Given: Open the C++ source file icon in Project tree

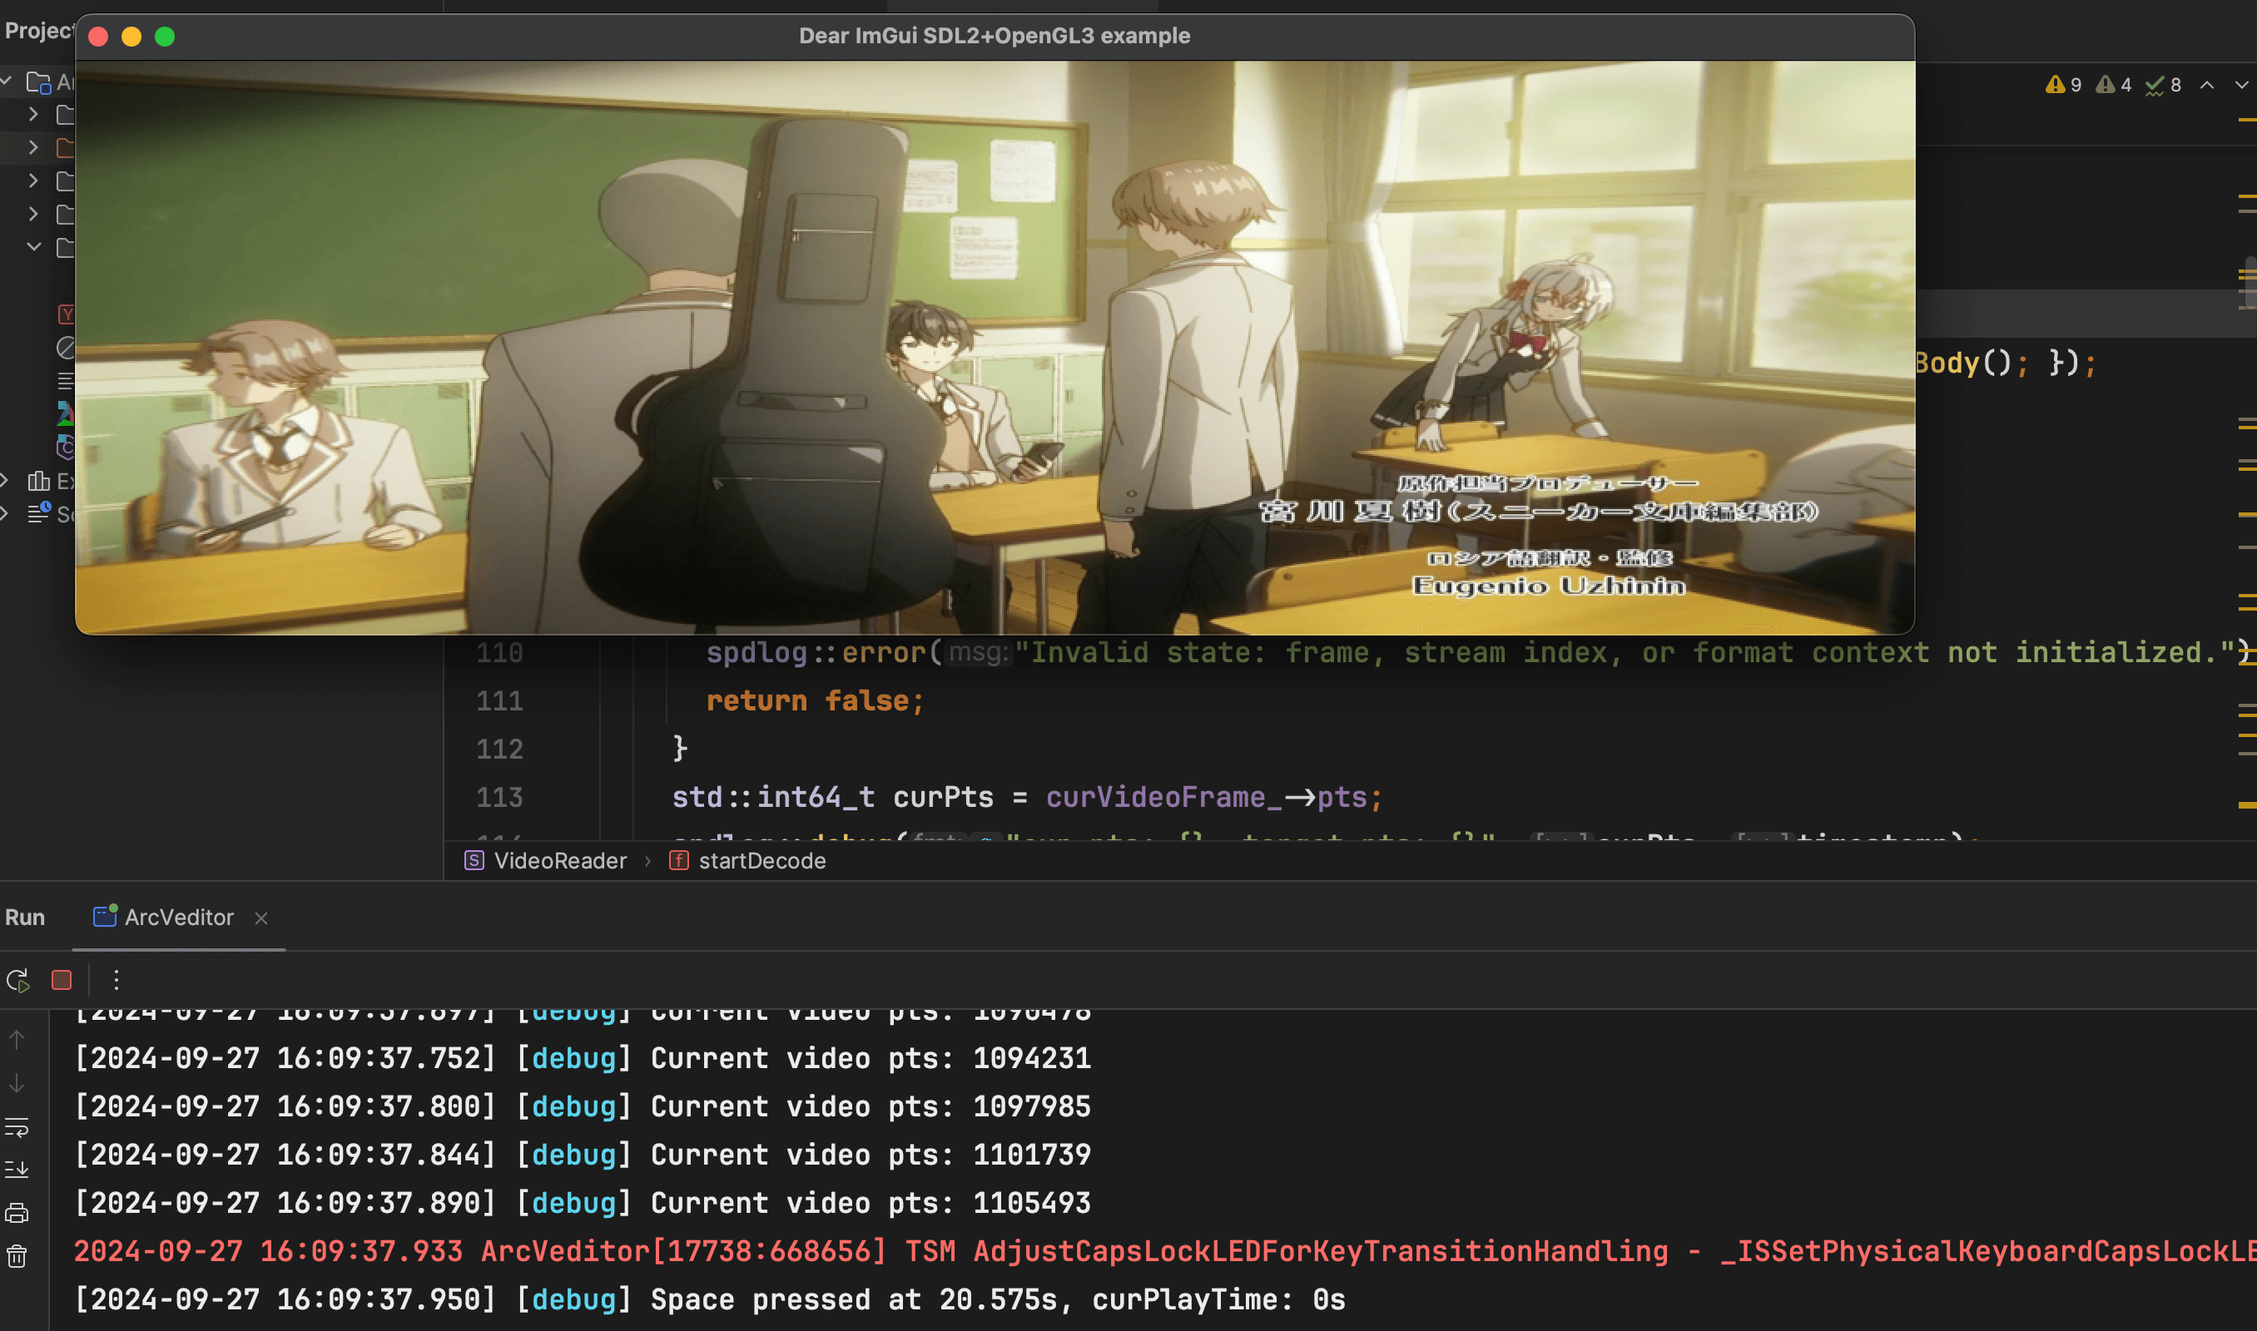Looking at the screenshot, I should [x=66, y=447].
